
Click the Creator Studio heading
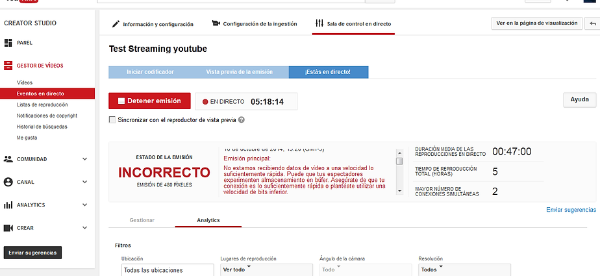31,23
